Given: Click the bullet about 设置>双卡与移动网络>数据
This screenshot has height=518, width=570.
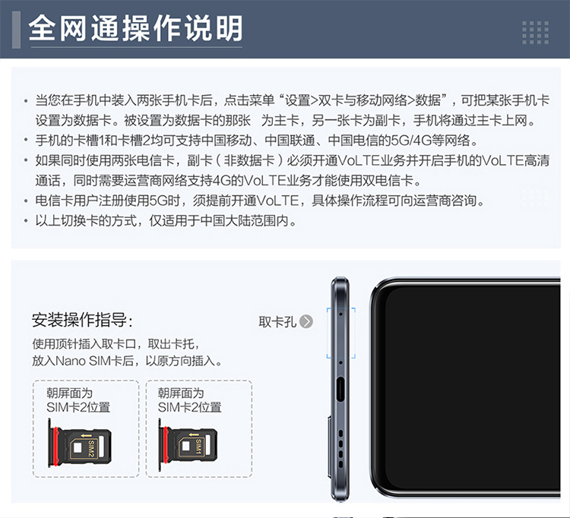Looking at the screenshot, I should click(x=287, y=110).
